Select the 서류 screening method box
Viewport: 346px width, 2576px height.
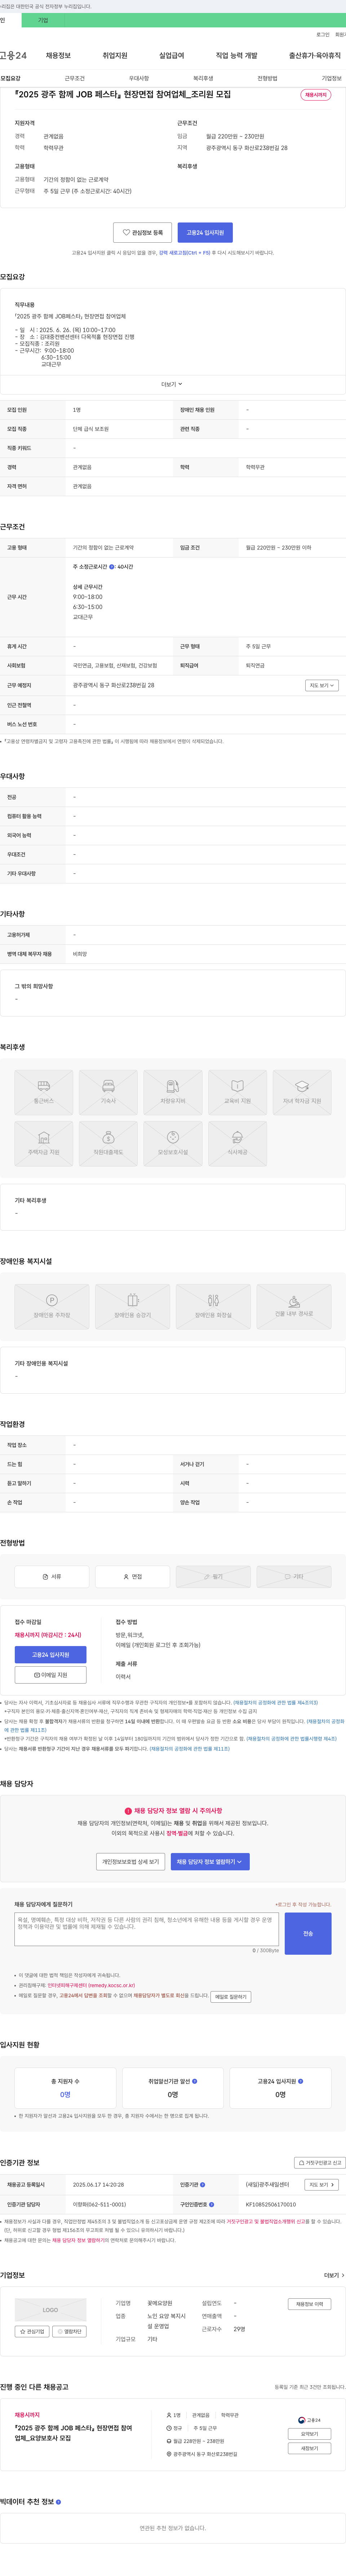[x=52, y=1576]
